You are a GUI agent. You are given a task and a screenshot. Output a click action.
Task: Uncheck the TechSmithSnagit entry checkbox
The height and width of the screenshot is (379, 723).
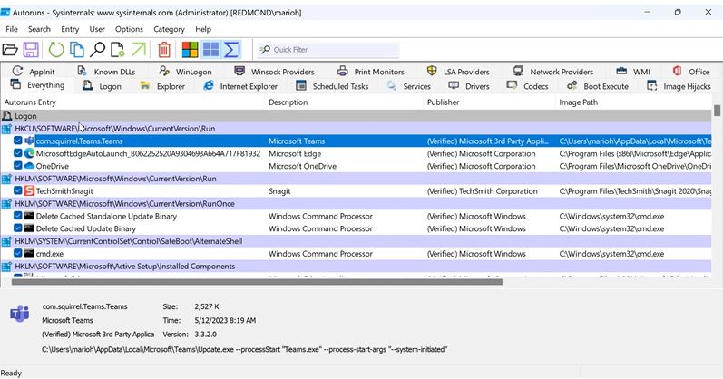click(18, 190)
